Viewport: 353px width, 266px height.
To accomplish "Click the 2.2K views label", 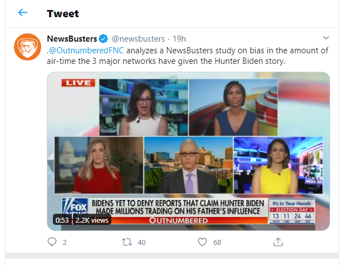I will (x=92, y=220).
